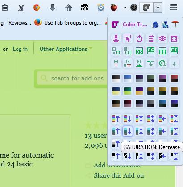Open the Firefox hamburger menu
This screenshot has width=183, height=187.
[x=174, y=7]
